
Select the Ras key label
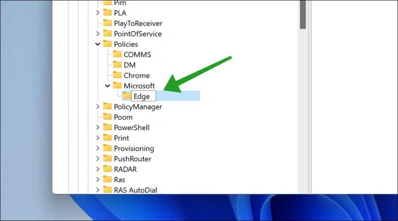pos(119,179)
